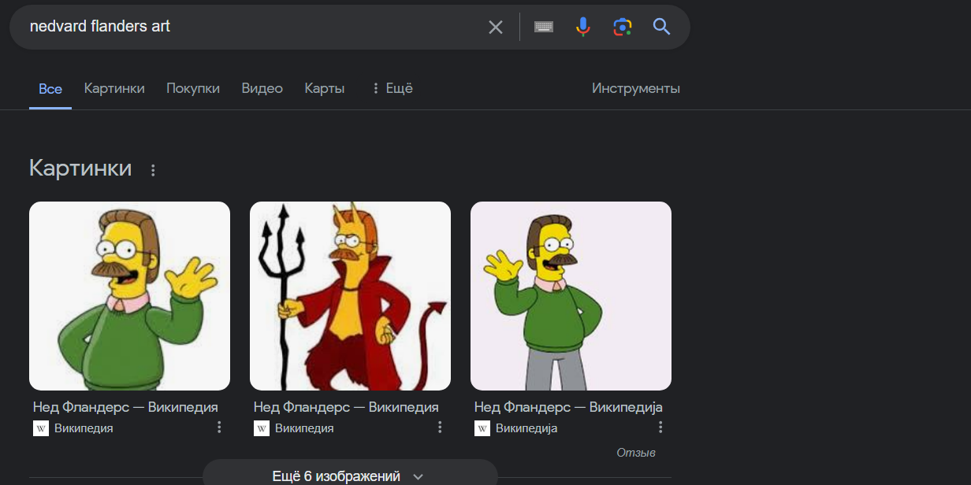Open the Покупки tab
971x485 pixels.
tap(193, 88)
